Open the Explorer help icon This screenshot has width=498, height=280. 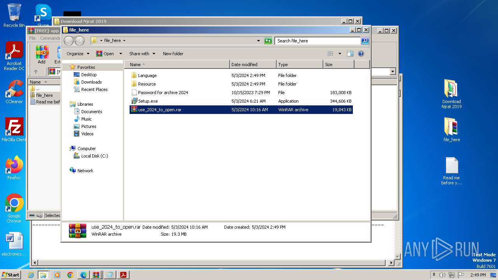361,54
